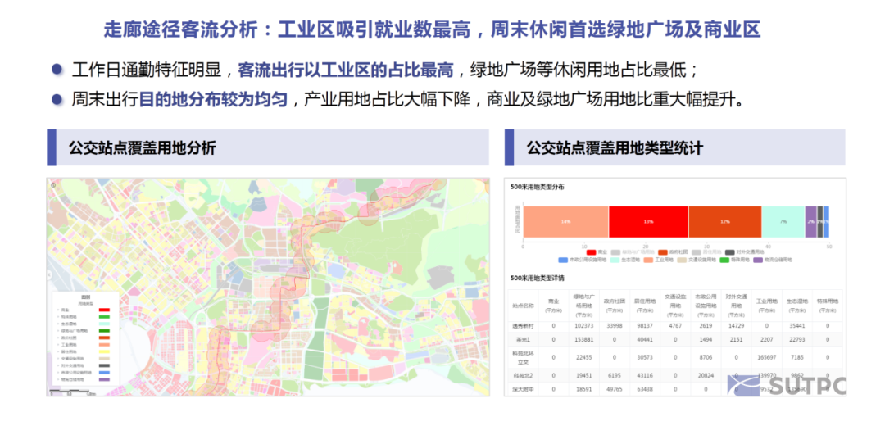
Task: Click the red 13% bar segment
Action: coord(648,222)
